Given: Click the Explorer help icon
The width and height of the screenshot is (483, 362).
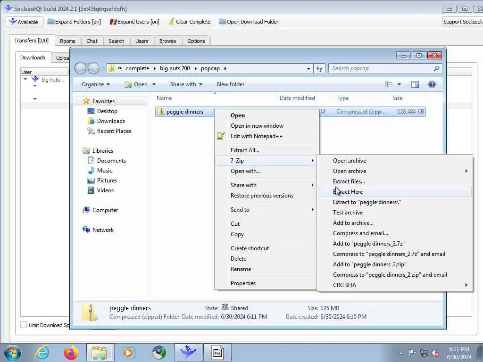Looking at the screenshot, I should [x=432, y=84].
